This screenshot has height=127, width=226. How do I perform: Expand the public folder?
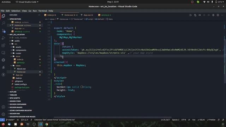coord(10,41)
